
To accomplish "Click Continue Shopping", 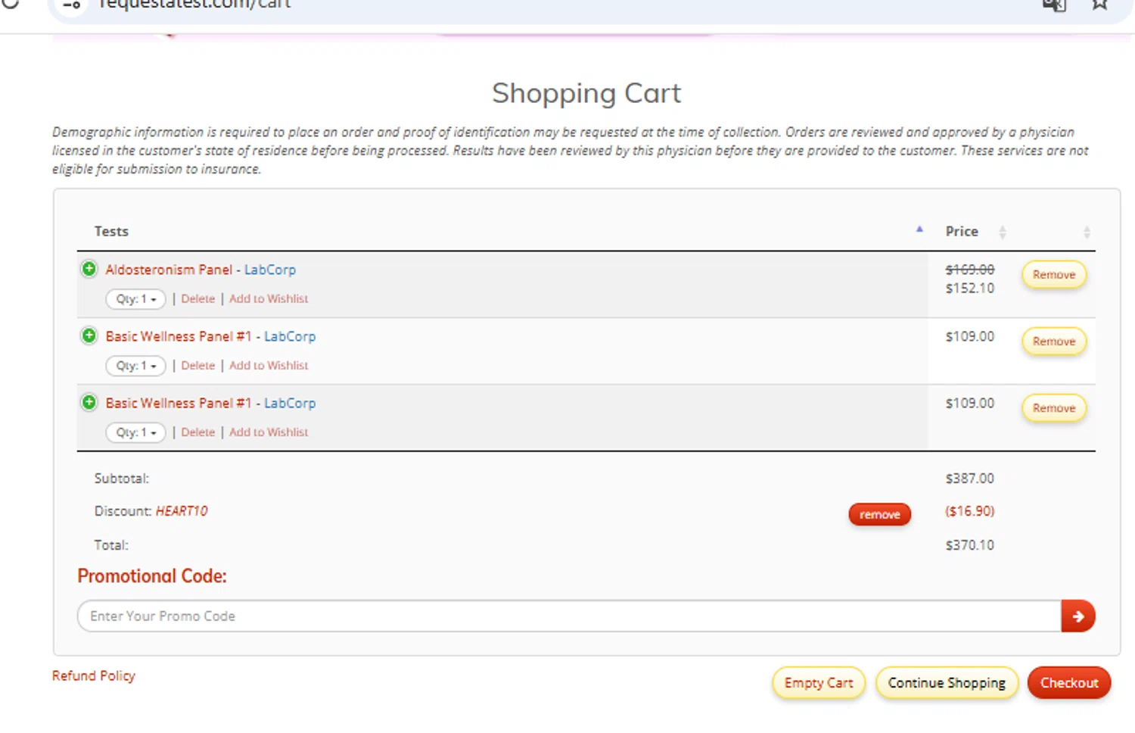I will tap(946, 683).
